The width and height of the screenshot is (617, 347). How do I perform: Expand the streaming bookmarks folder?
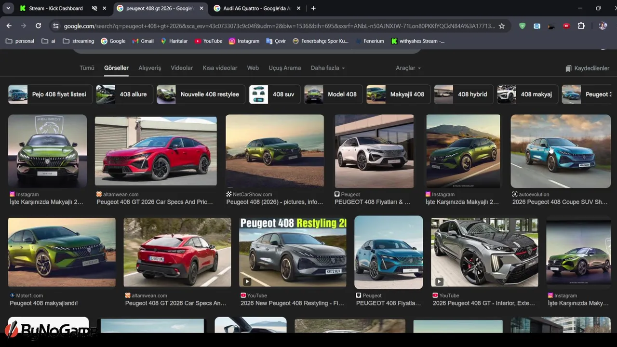click(x=78, y=41)
